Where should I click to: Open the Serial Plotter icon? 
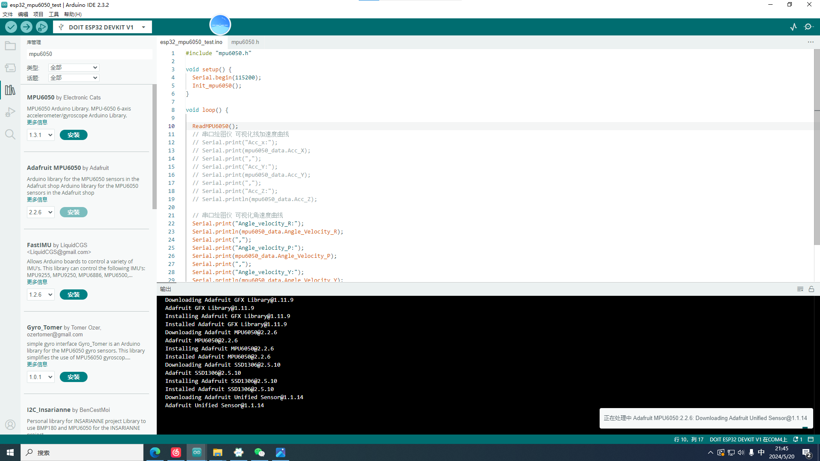pyautogui.click(x=794, y=27)
